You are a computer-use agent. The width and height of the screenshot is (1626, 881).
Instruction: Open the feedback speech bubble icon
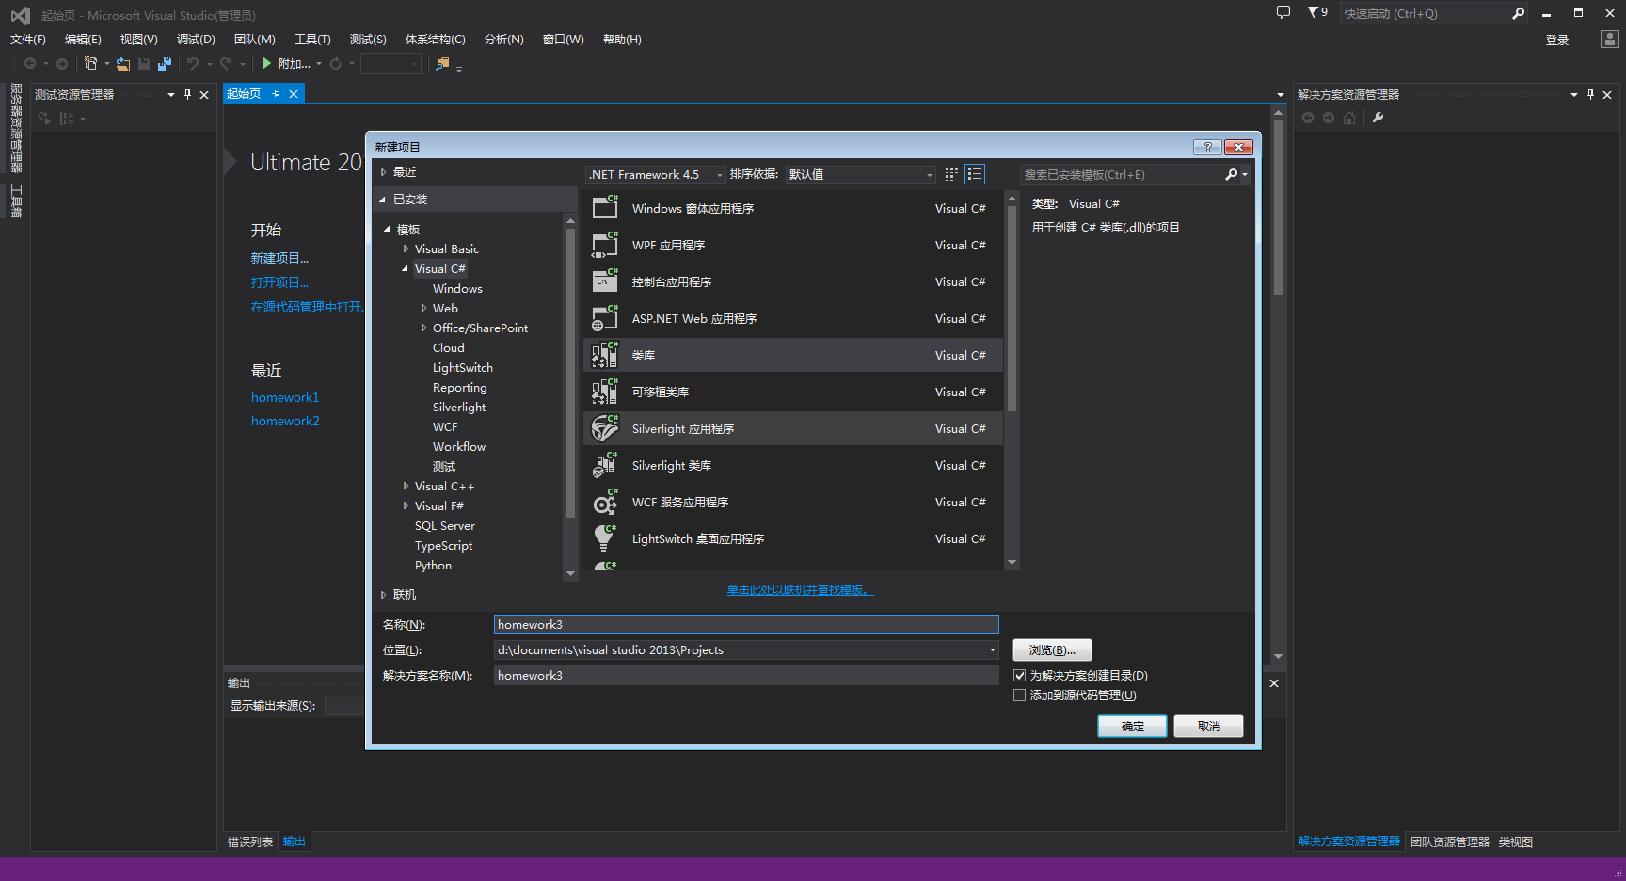click(x=1283, y=12)
